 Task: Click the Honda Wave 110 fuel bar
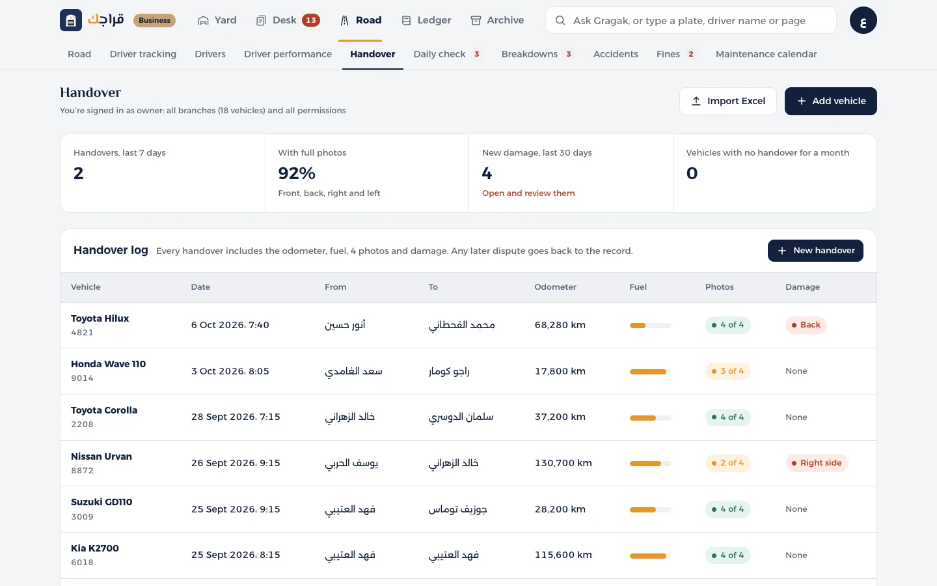(x=651, y=372)
